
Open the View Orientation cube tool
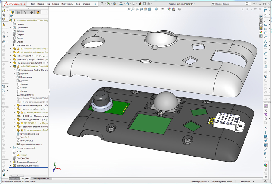[150, 9]
